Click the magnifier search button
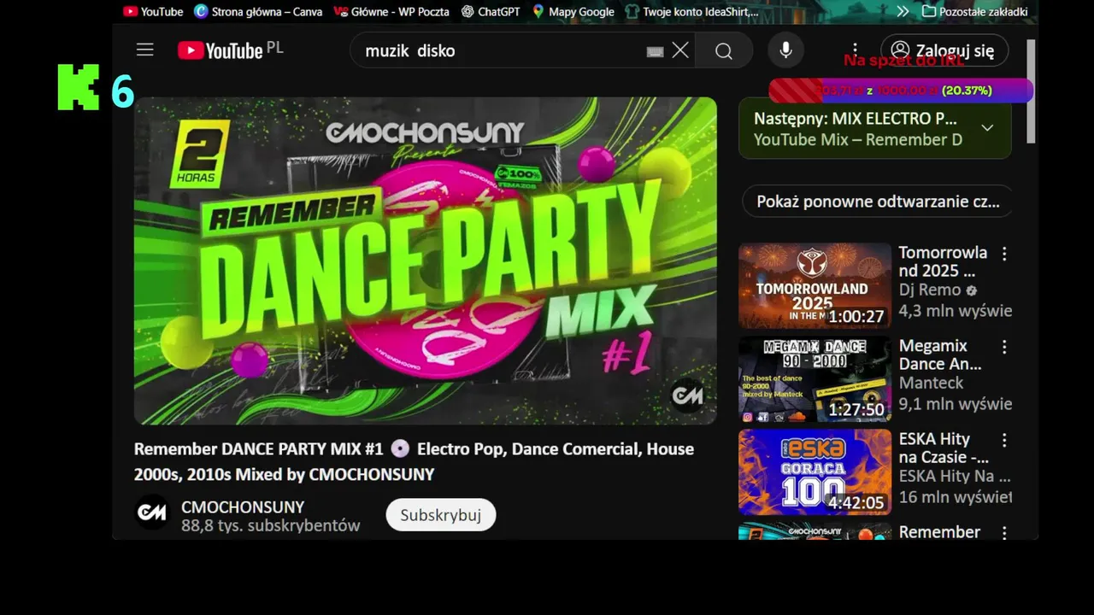1094x615 pixels. tap(724, 51)
